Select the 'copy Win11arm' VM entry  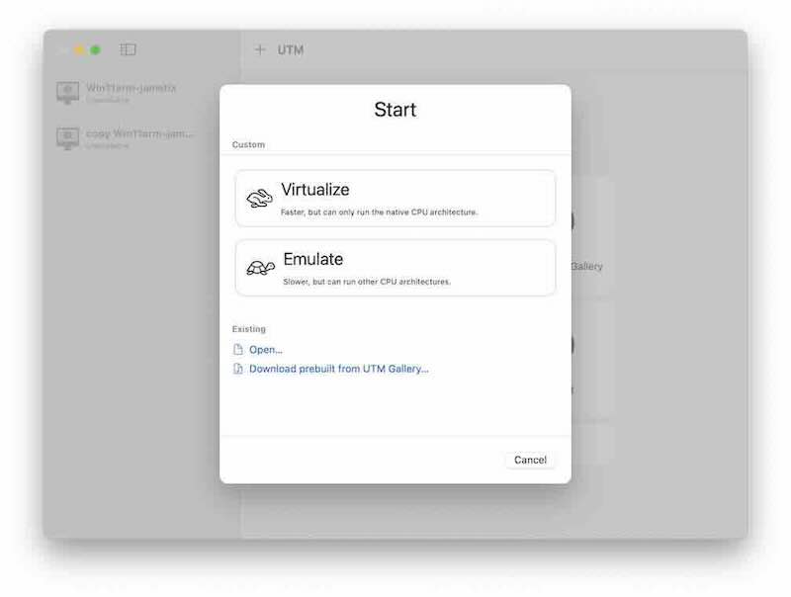coord(124,138)
